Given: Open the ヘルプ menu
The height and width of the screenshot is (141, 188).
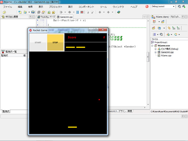Looking at the screenshot, I should click(x=134, y=7).
